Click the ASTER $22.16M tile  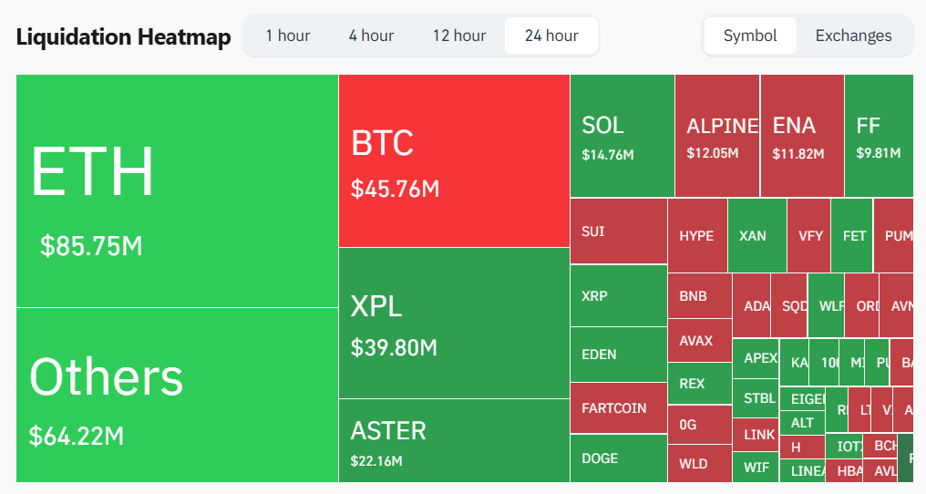click(454, 440)
